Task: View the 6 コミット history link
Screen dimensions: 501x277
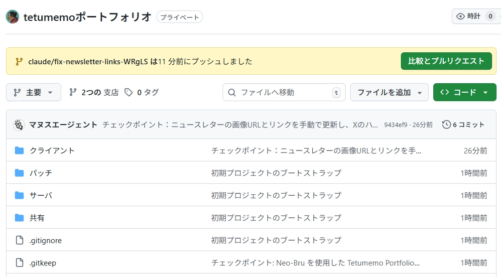Action: click(x=463, y=125)
